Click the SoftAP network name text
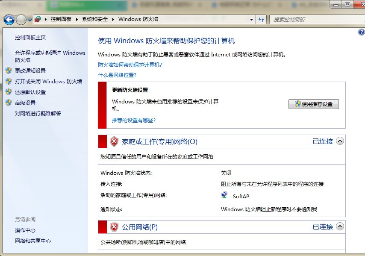The width and height of the screenshot is (365, 256). point(241,197)
